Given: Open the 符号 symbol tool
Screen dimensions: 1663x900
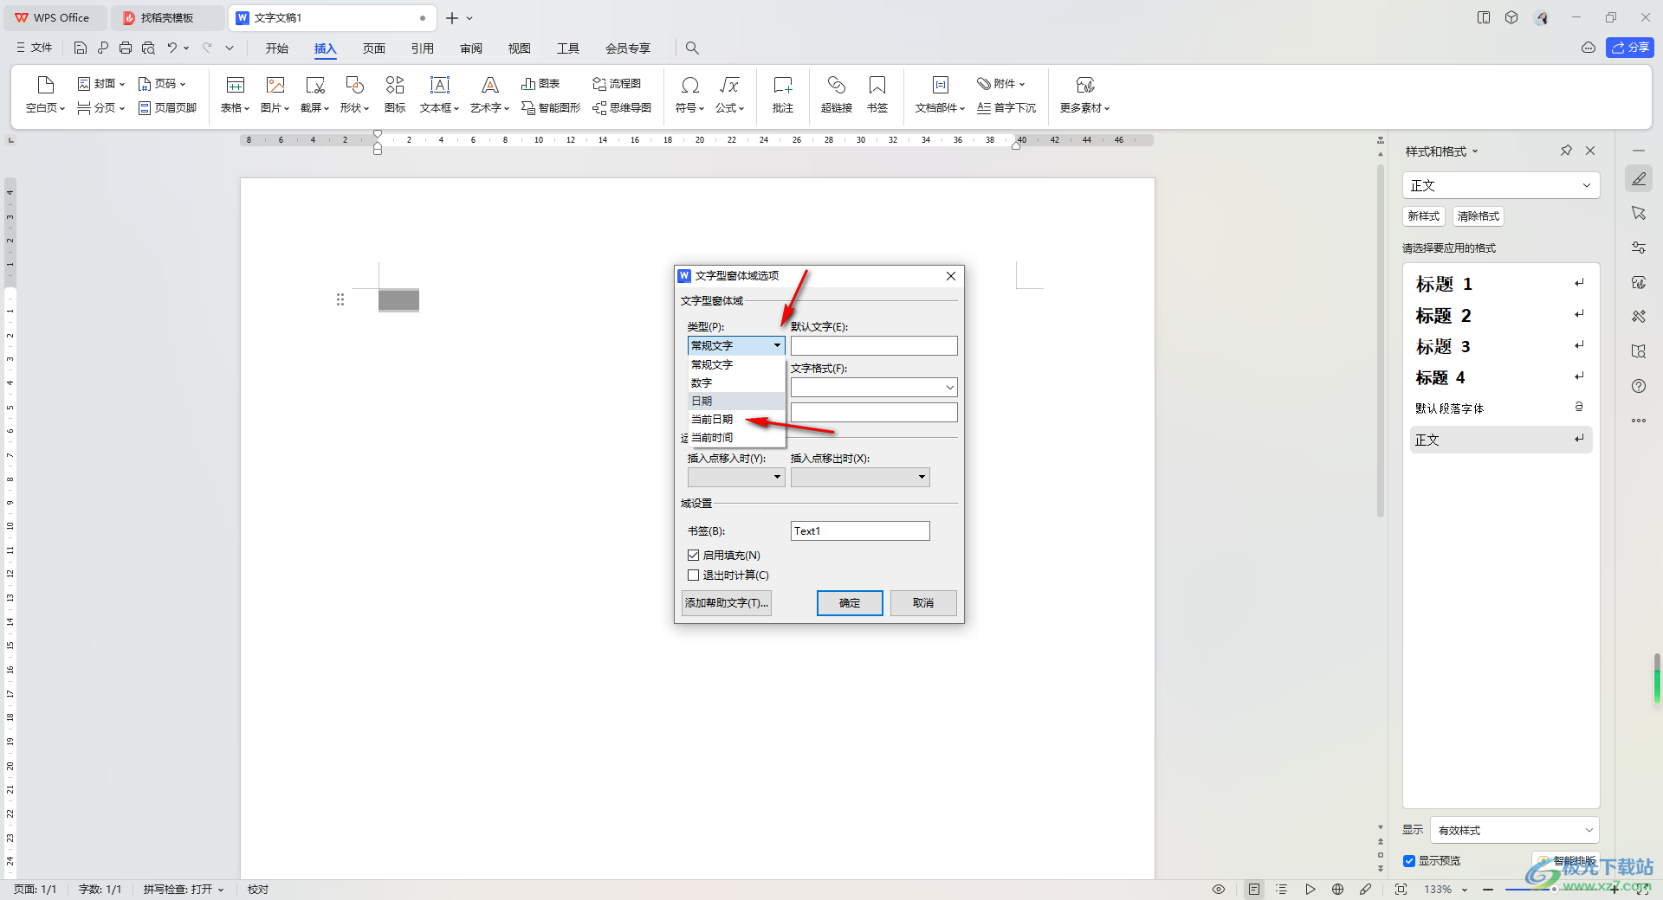Looking at the screenshot, I should click(689, 94).
